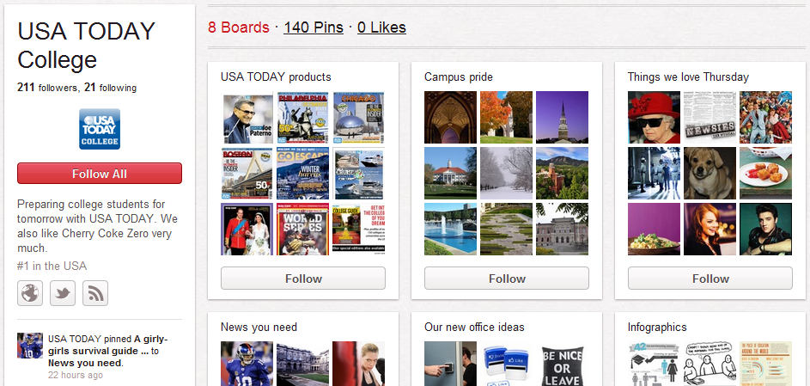Image resolution: width=810 pixels, height=386 pixels.
Task: Open the Joe Paterno magazine cover thumbnail
Action: pos(247,118)
